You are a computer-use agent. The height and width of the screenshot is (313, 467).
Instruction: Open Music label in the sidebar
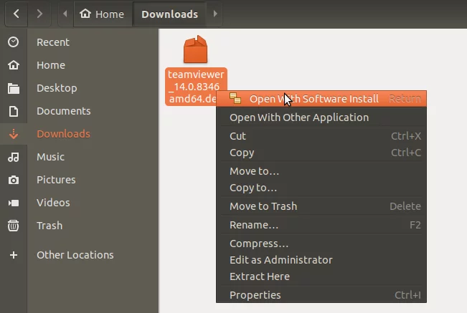pos(51,157)
